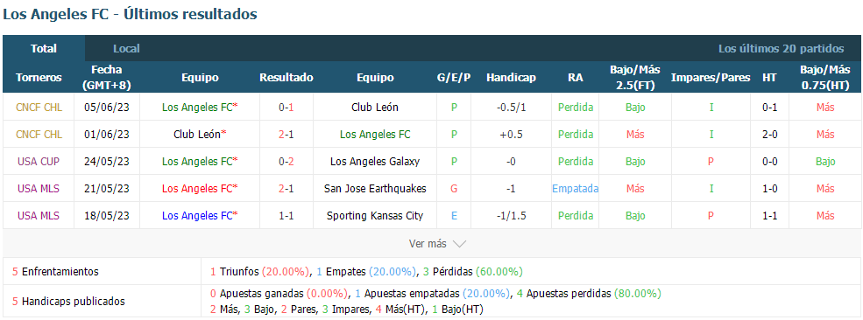Click the 0-1 result on 05/06/23

coord(286,107)
